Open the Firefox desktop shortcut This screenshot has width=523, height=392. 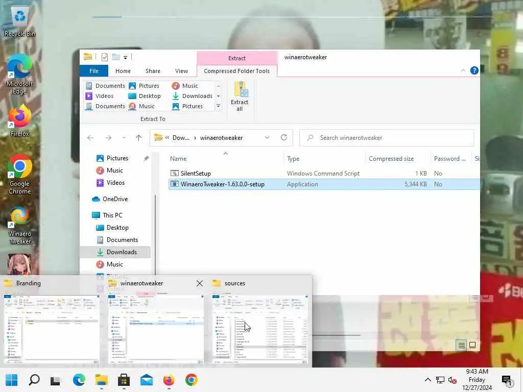click(20, 120)
